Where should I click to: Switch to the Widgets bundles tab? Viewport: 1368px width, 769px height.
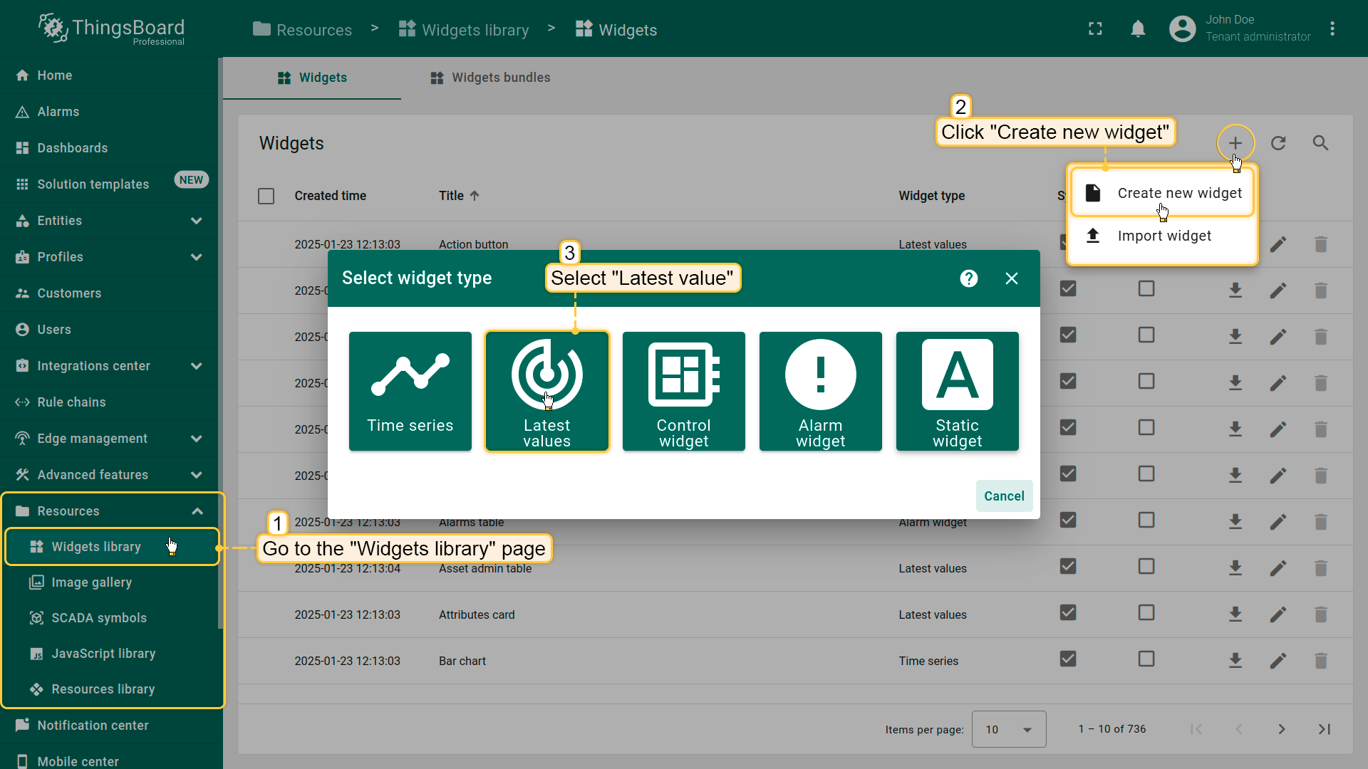490,78
